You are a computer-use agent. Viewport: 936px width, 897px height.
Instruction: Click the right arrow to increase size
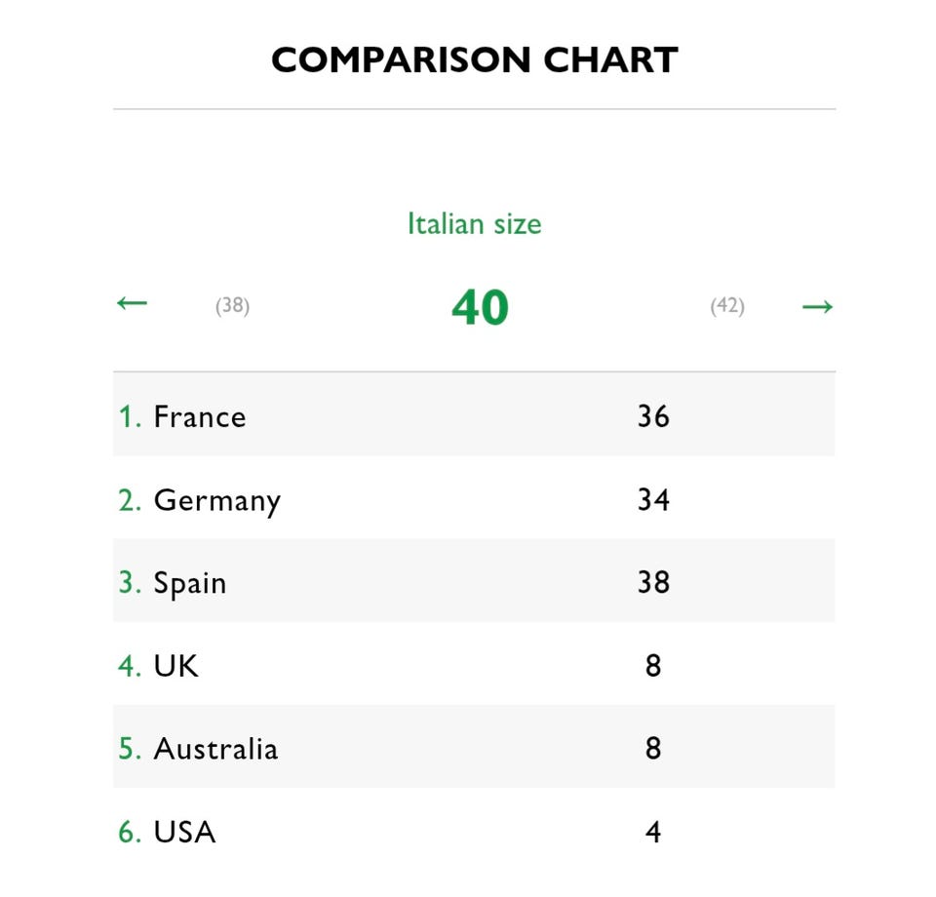(817, 307)
